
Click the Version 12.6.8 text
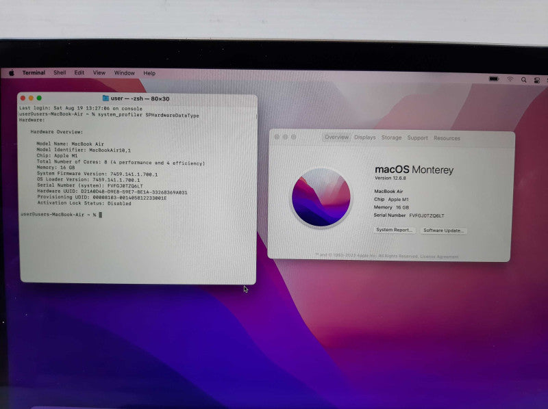(390, 178)
